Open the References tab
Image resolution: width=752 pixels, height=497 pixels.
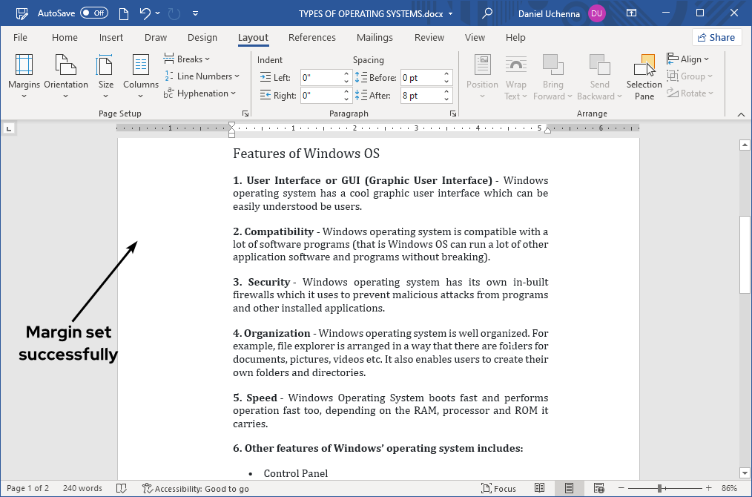311,38
